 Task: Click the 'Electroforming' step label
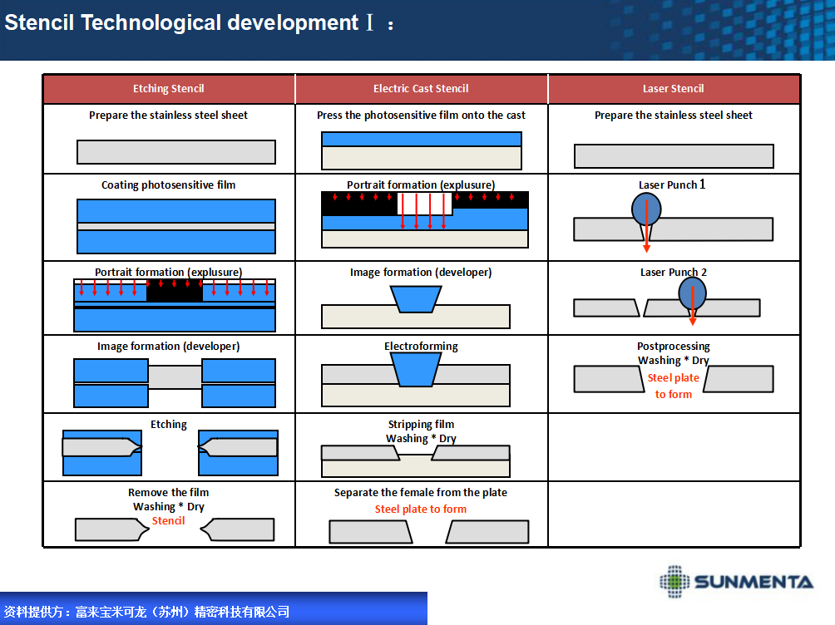[x=421, y=347]
